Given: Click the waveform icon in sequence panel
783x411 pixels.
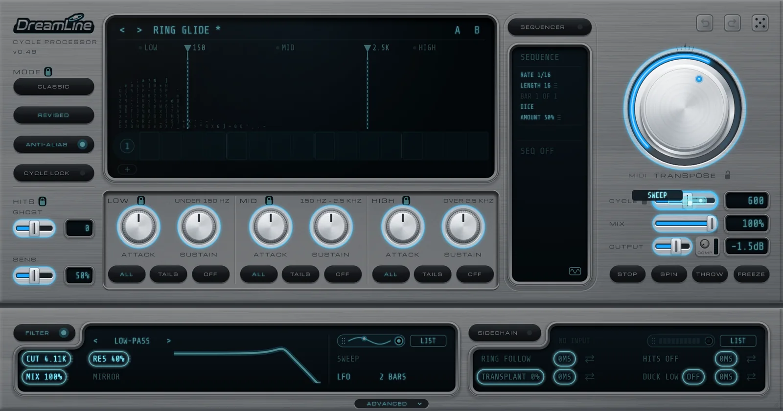Looking at the screenshot, I should point(575,271).
